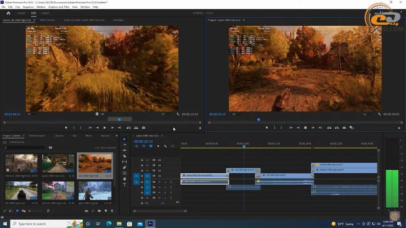Open the File menu
The image size is (406, 228).
click(3, 7)
